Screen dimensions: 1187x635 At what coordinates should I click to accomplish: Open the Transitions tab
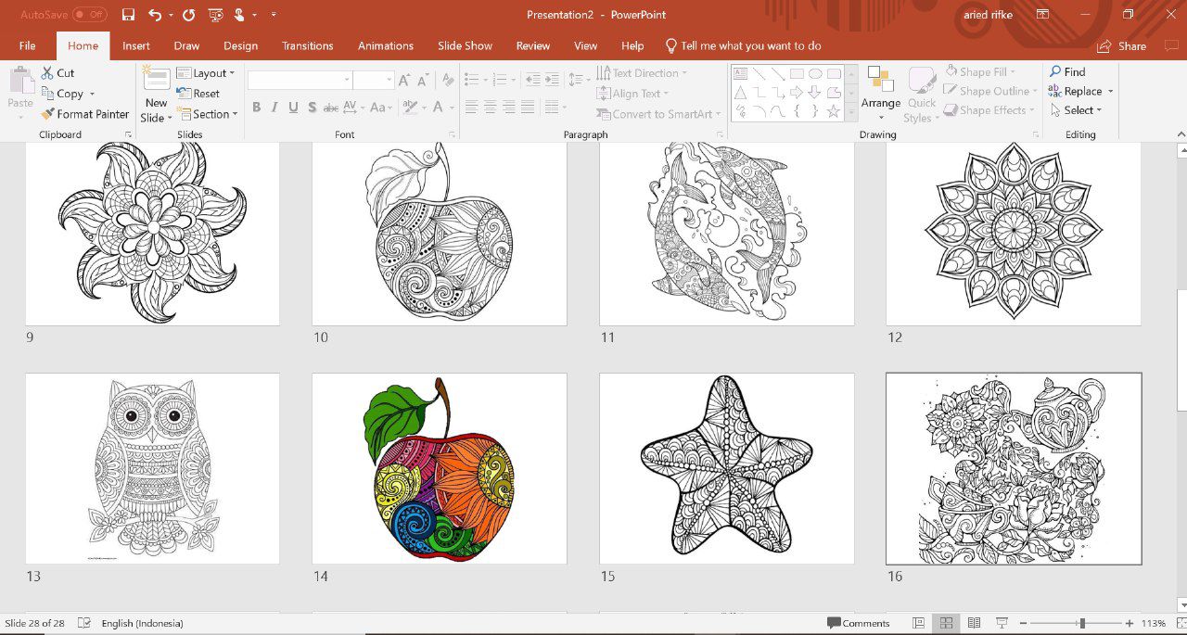click(307, 45)
